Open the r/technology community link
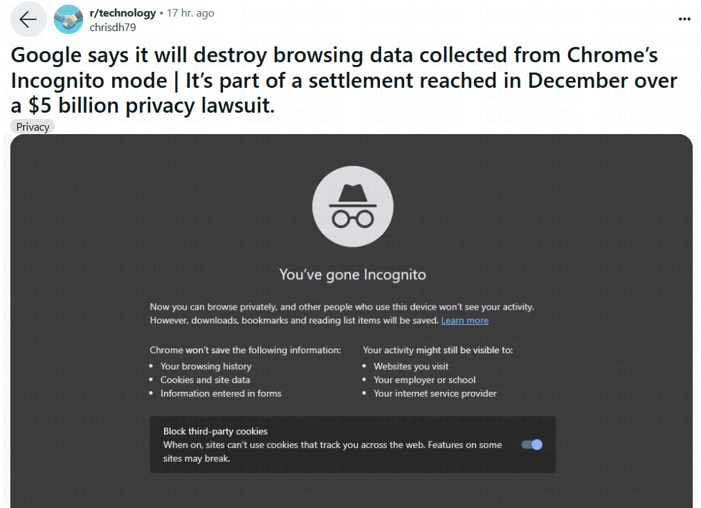The image size is (701, 508). 122,13
